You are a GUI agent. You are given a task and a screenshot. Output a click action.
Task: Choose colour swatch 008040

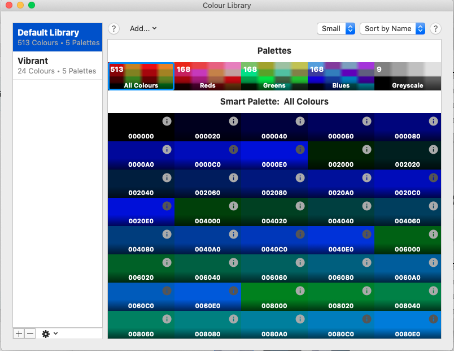pos(407,297)
